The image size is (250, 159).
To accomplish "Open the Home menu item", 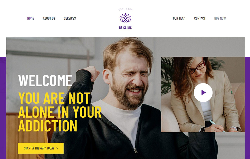I will point(30,18).
